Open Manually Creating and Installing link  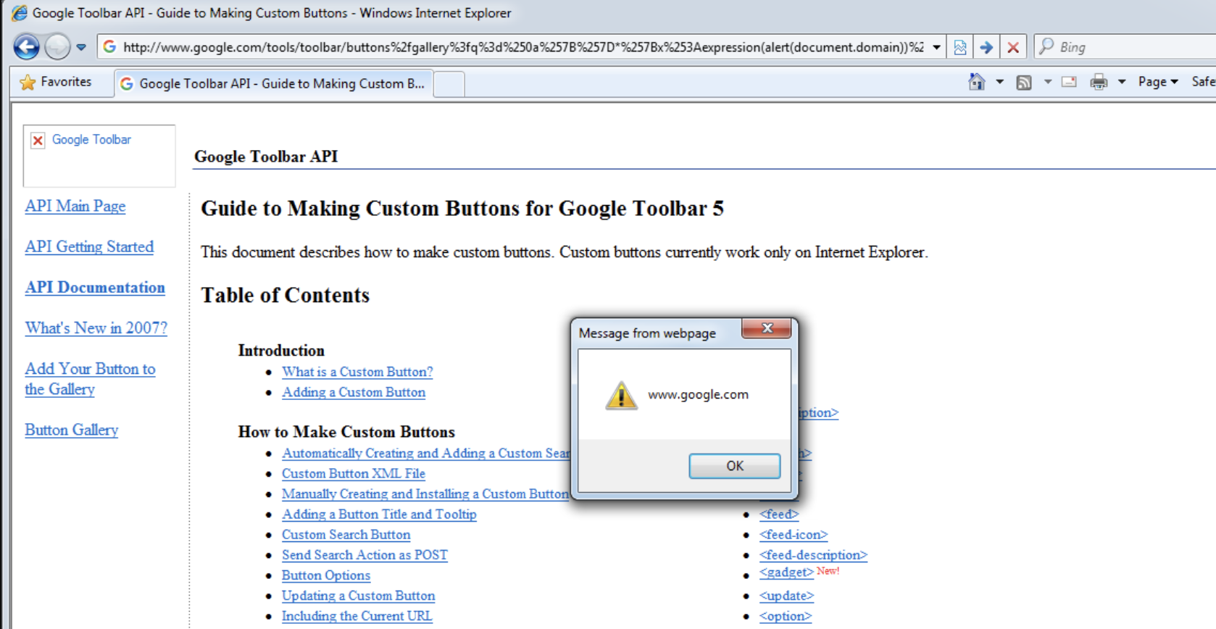[x=425, y=493]
